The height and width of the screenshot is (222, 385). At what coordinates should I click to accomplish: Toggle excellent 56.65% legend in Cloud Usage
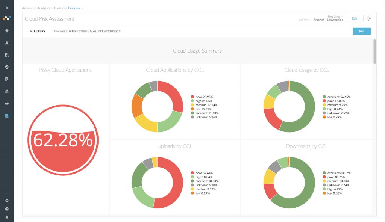336,97
